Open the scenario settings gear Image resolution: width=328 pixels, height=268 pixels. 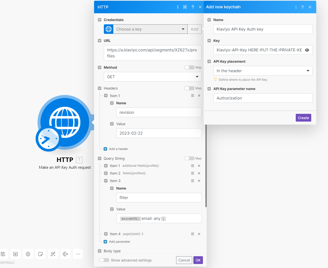(x=28, y=254)
